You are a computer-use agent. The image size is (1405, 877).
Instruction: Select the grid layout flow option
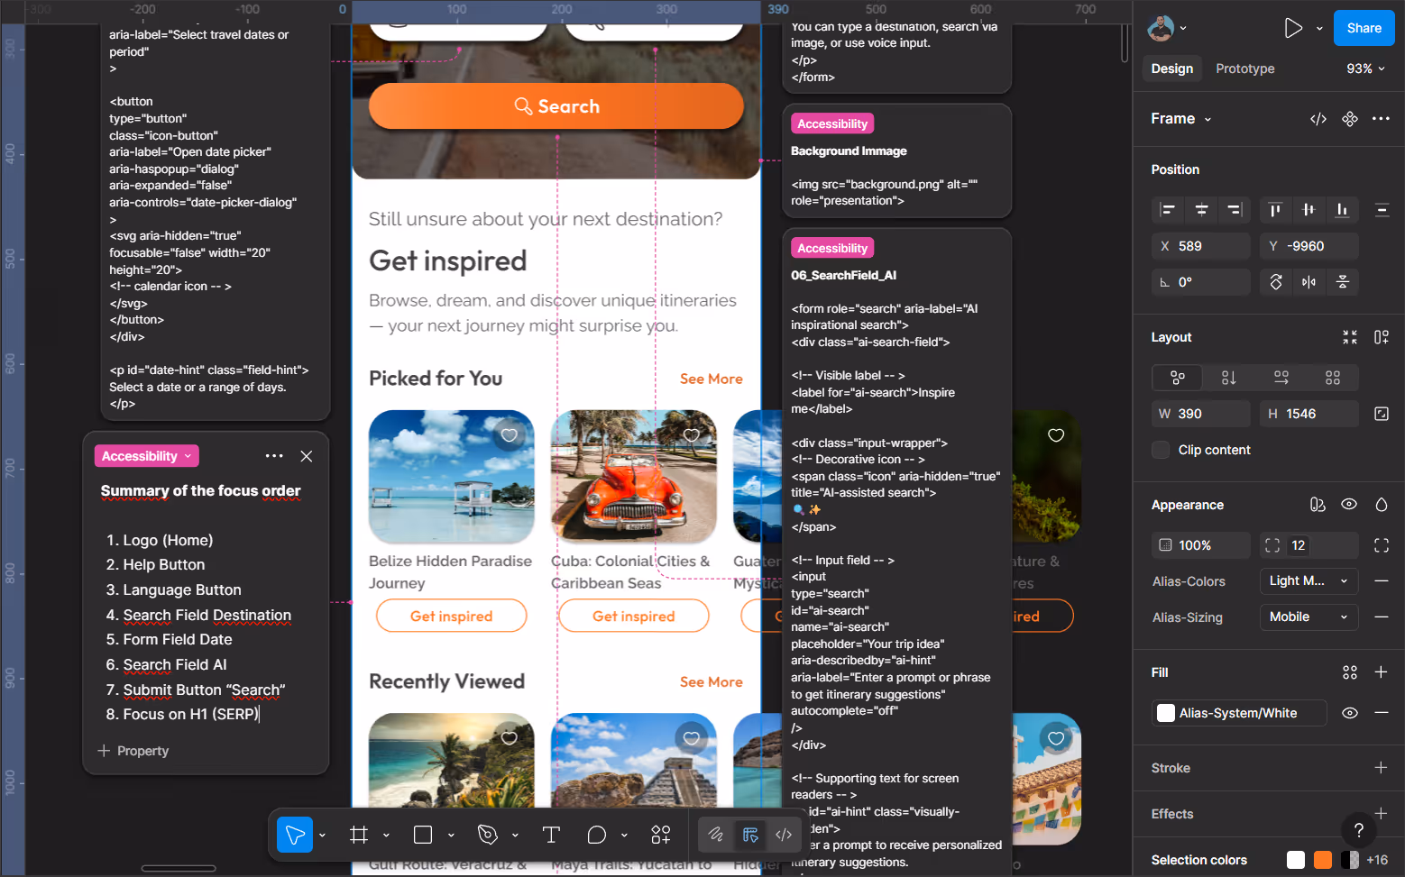[1333, 378]
